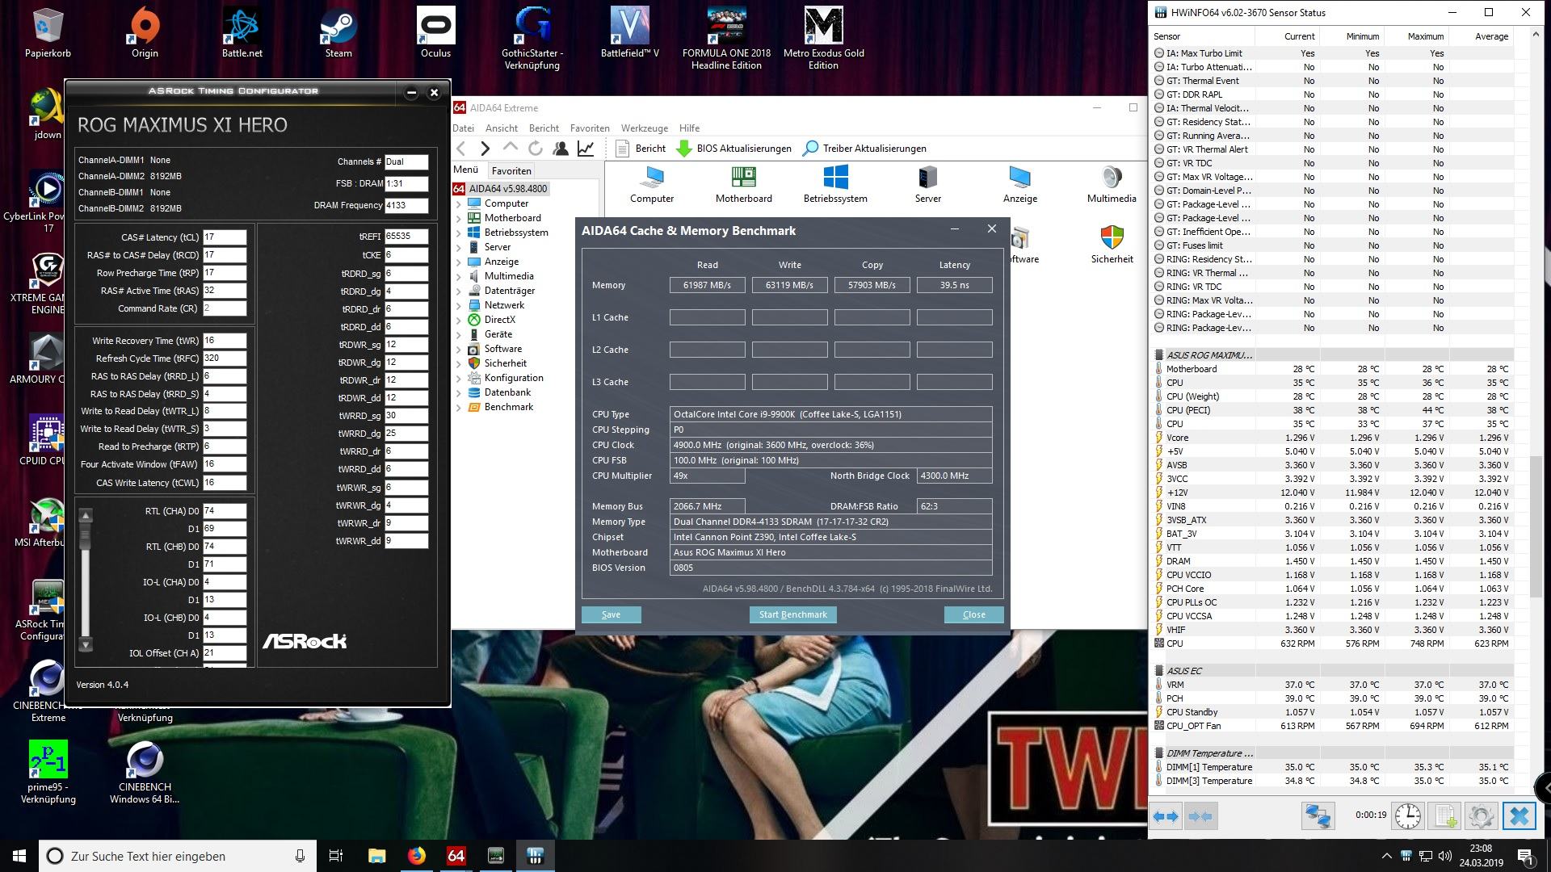Expand Server tree node in AIDA64
1551x872 pixels.
pos(459,247)
